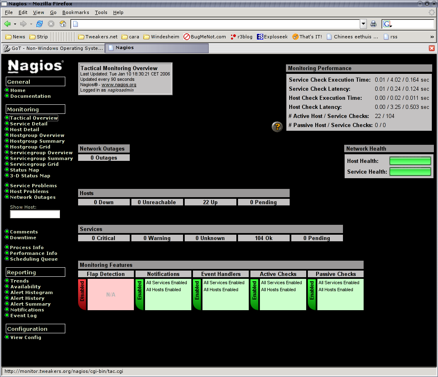
Task: Open the Go menu
Action: point(53,12)
